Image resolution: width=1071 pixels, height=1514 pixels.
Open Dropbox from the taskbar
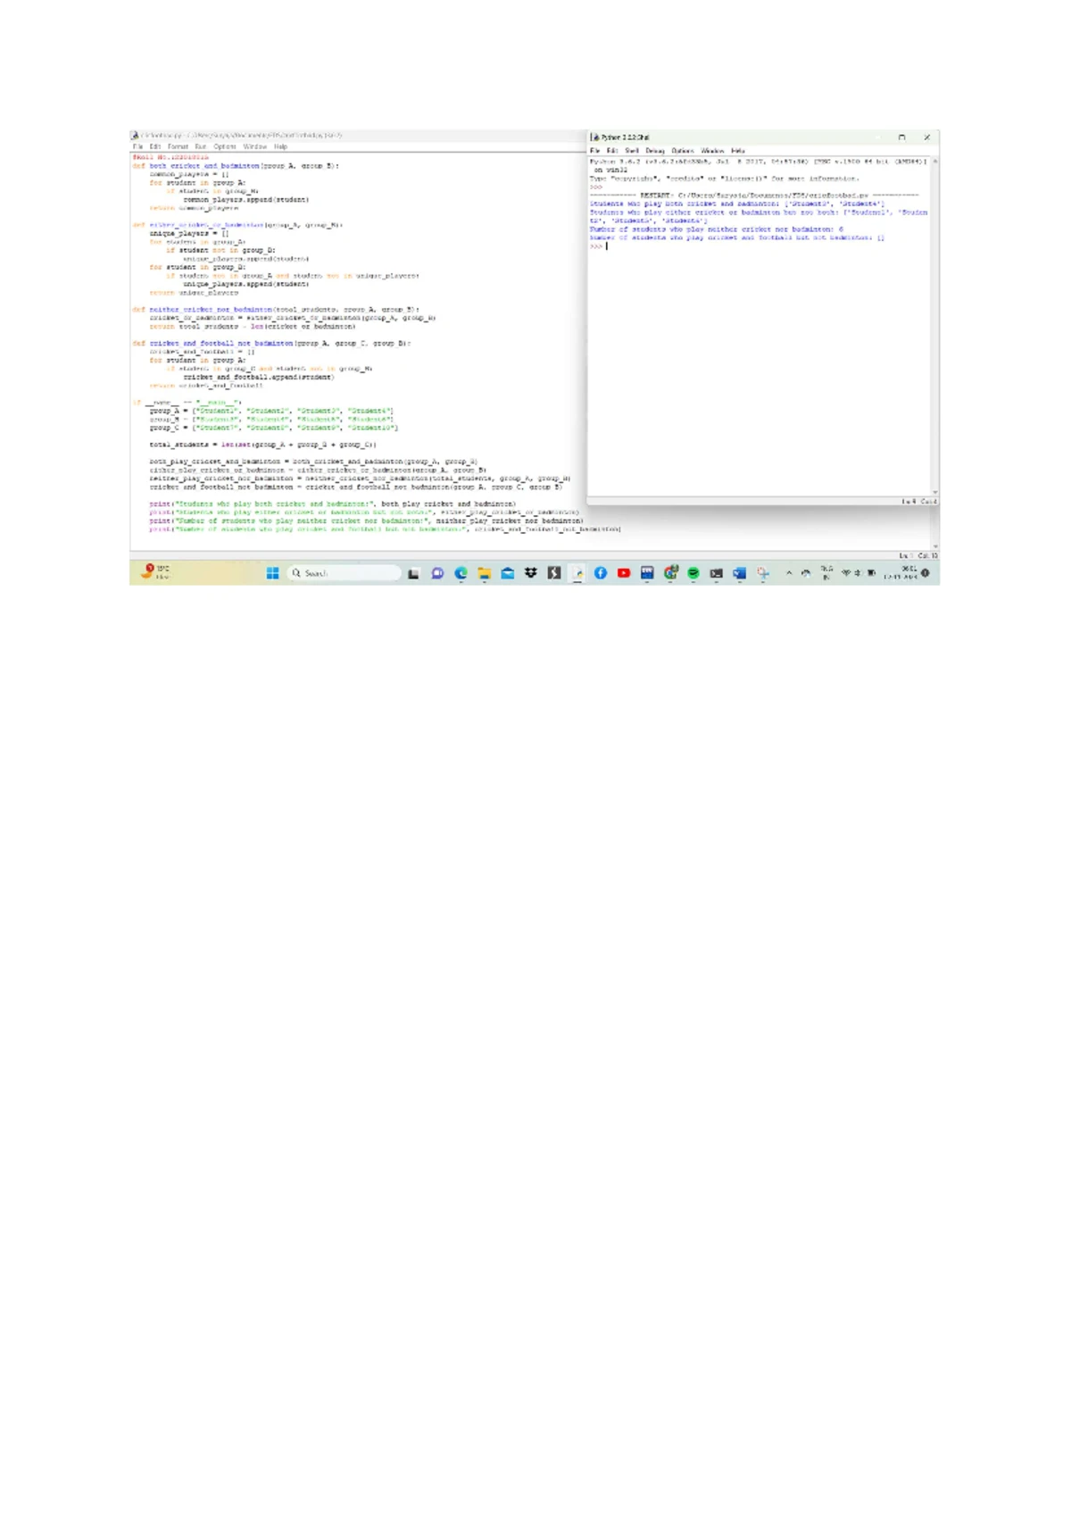tap(531, 573)
